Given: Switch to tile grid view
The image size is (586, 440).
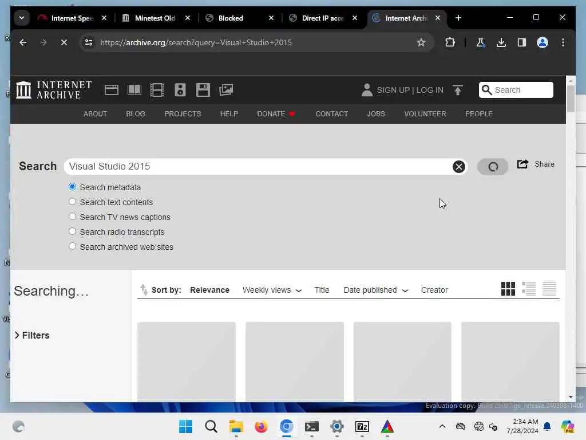Looking at the screenshot, I should [x=508, y=289].
